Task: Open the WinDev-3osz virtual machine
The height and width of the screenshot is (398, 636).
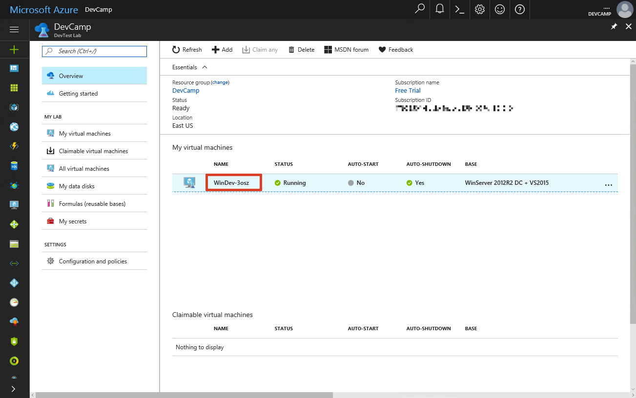Action: tap(231, 183)
